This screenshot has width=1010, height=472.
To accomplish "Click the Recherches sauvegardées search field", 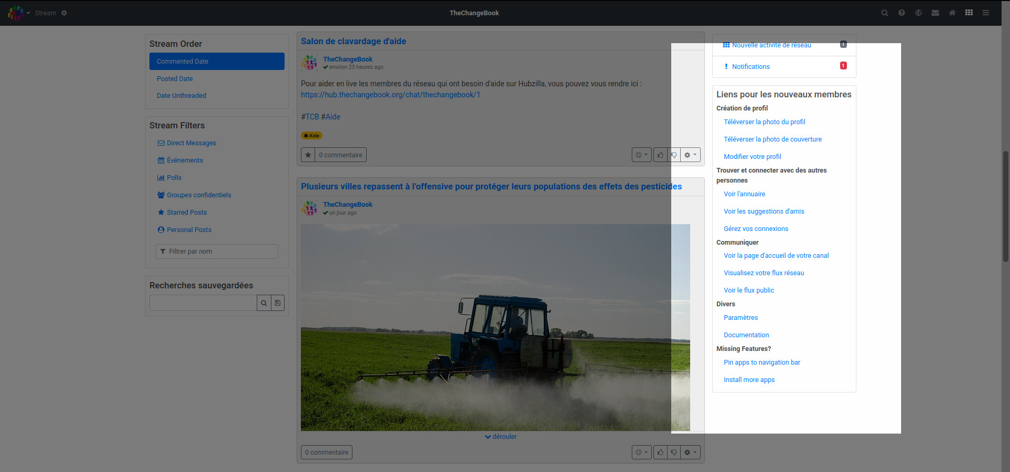I will tap(203, 303).
